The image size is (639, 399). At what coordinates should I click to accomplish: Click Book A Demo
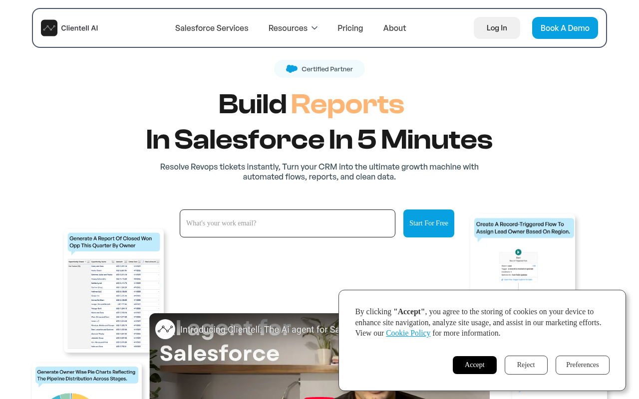coord(565,28)
